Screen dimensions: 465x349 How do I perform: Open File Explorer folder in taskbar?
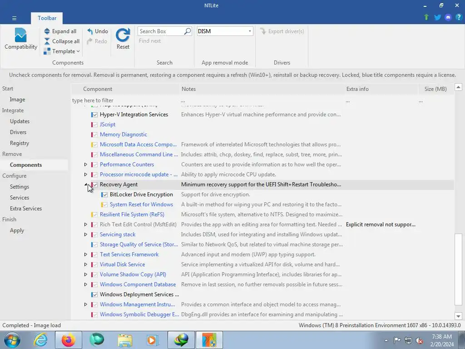pyautogui.click(x=125, y=340)
